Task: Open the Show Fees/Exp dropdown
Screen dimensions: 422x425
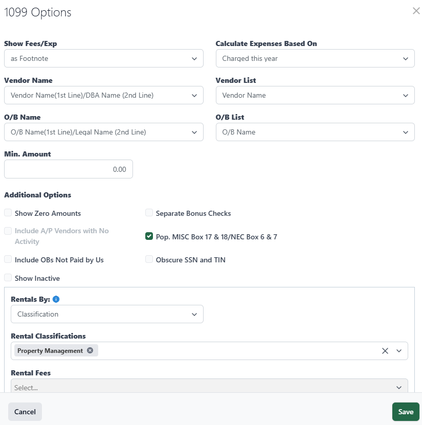Action: (x=103, y=58)
